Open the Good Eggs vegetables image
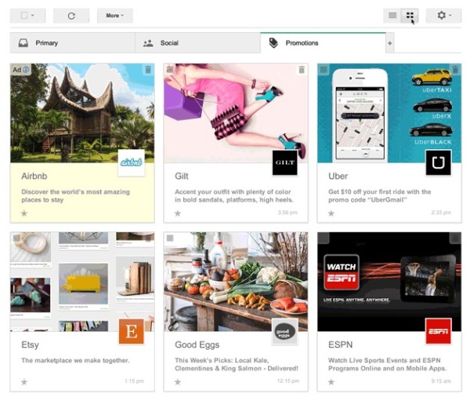 point(236,282)
